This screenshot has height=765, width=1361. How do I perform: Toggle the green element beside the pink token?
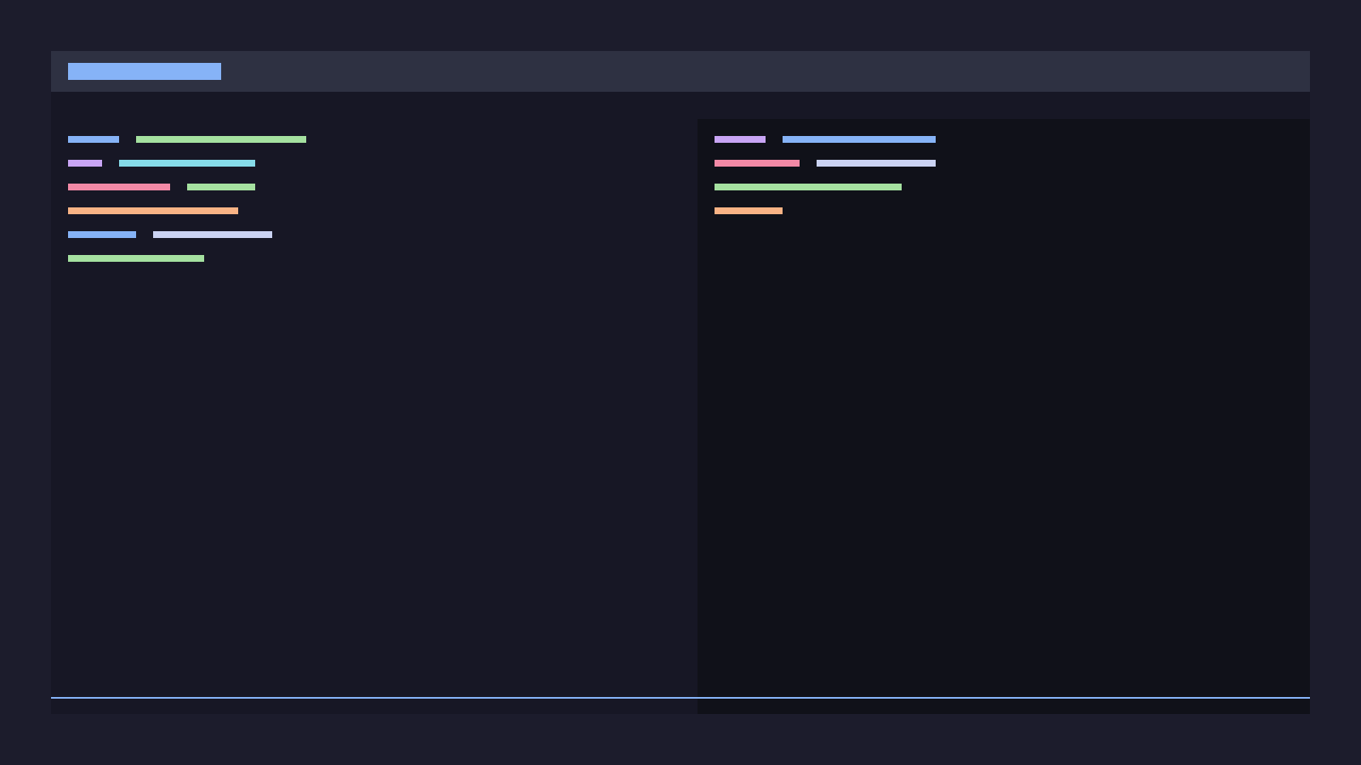click(x=220, y=187)
